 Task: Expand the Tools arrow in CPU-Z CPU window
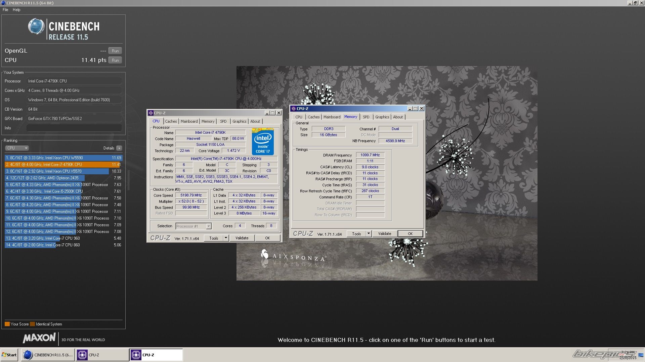(226, 238)
